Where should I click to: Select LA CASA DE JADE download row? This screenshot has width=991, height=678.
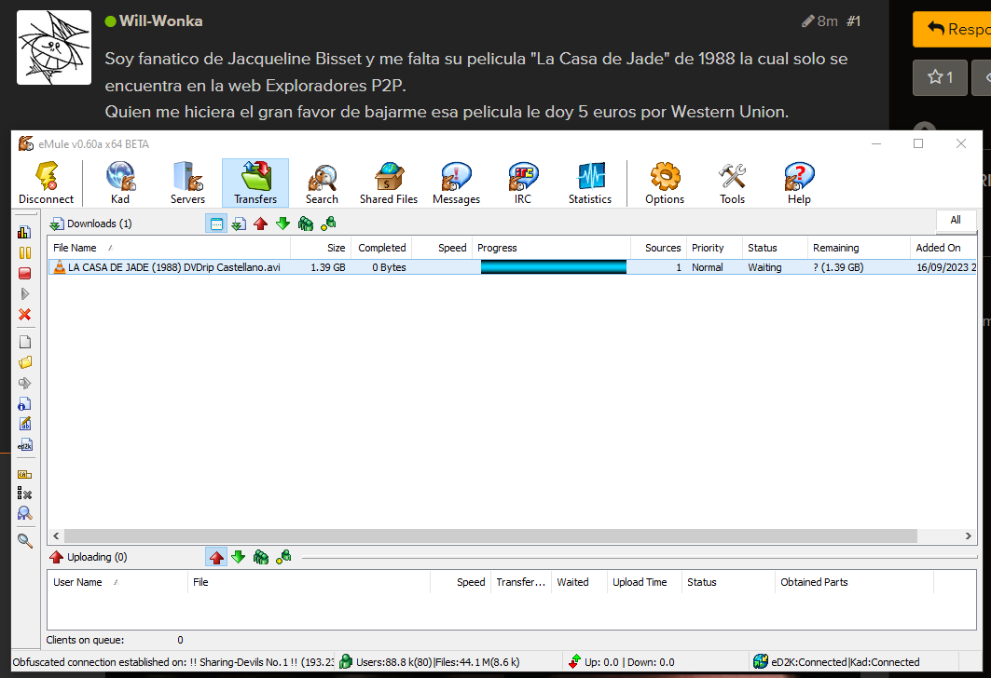point(513,267)
